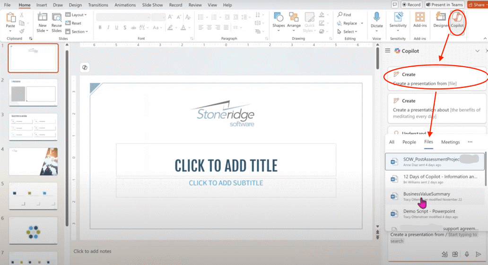Click the Copilot prompt input field

[436, 238]
